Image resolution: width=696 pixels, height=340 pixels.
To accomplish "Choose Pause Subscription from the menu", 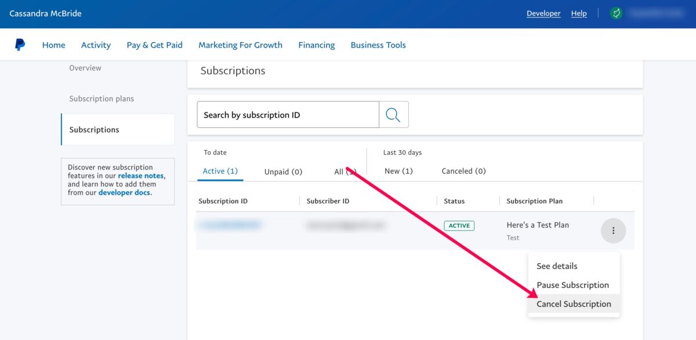I will [574, 285].
